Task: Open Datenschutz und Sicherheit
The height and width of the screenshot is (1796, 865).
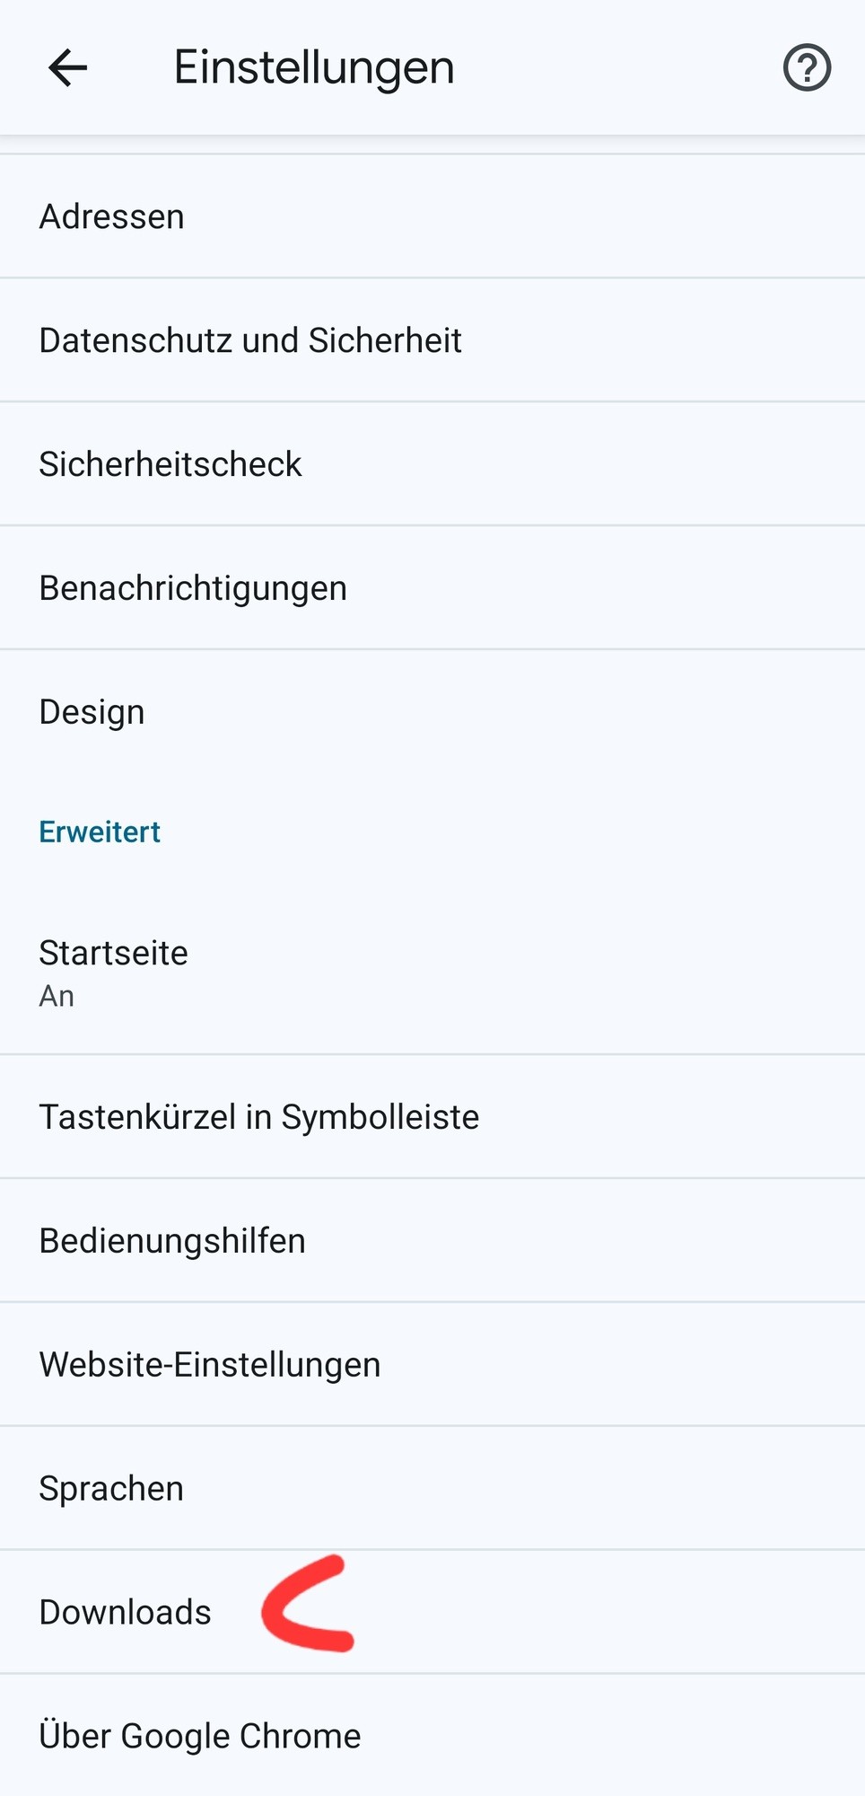Action: coord(432,340)
